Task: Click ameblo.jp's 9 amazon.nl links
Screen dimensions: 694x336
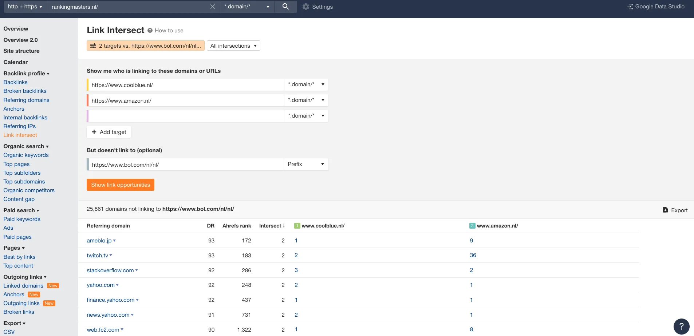Action: [472, 241]
